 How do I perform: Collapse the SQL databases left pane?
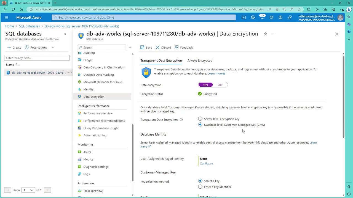65,34
